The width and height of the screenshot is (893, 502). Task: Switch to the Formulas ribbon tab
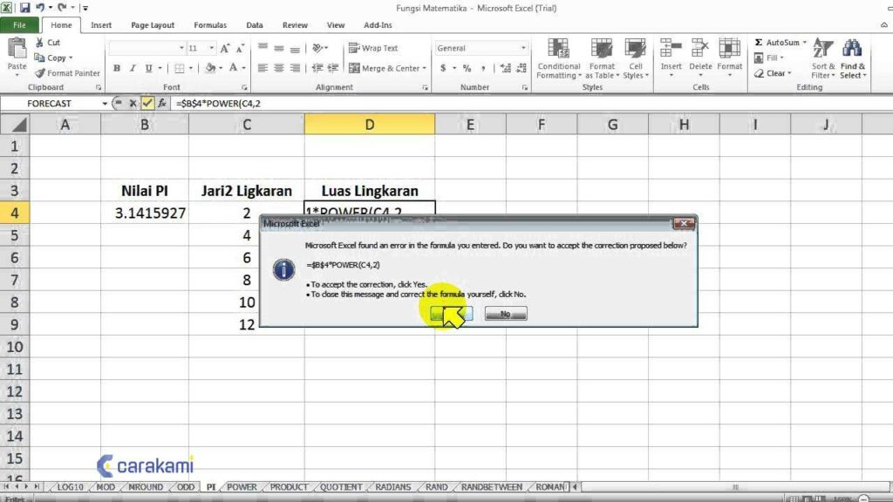[209, 25]
